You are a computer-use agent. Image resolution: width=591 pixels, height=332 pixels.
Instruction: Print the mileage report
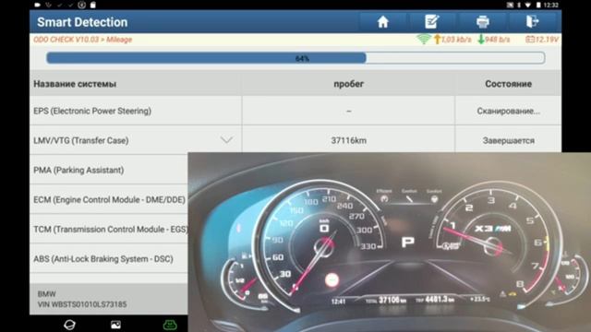(x=482, y=22)
